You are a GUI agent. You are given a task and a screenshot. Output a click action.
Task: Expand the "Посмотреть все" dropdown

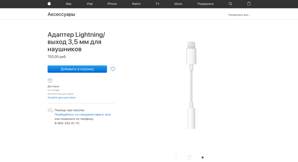pos(239,15)
